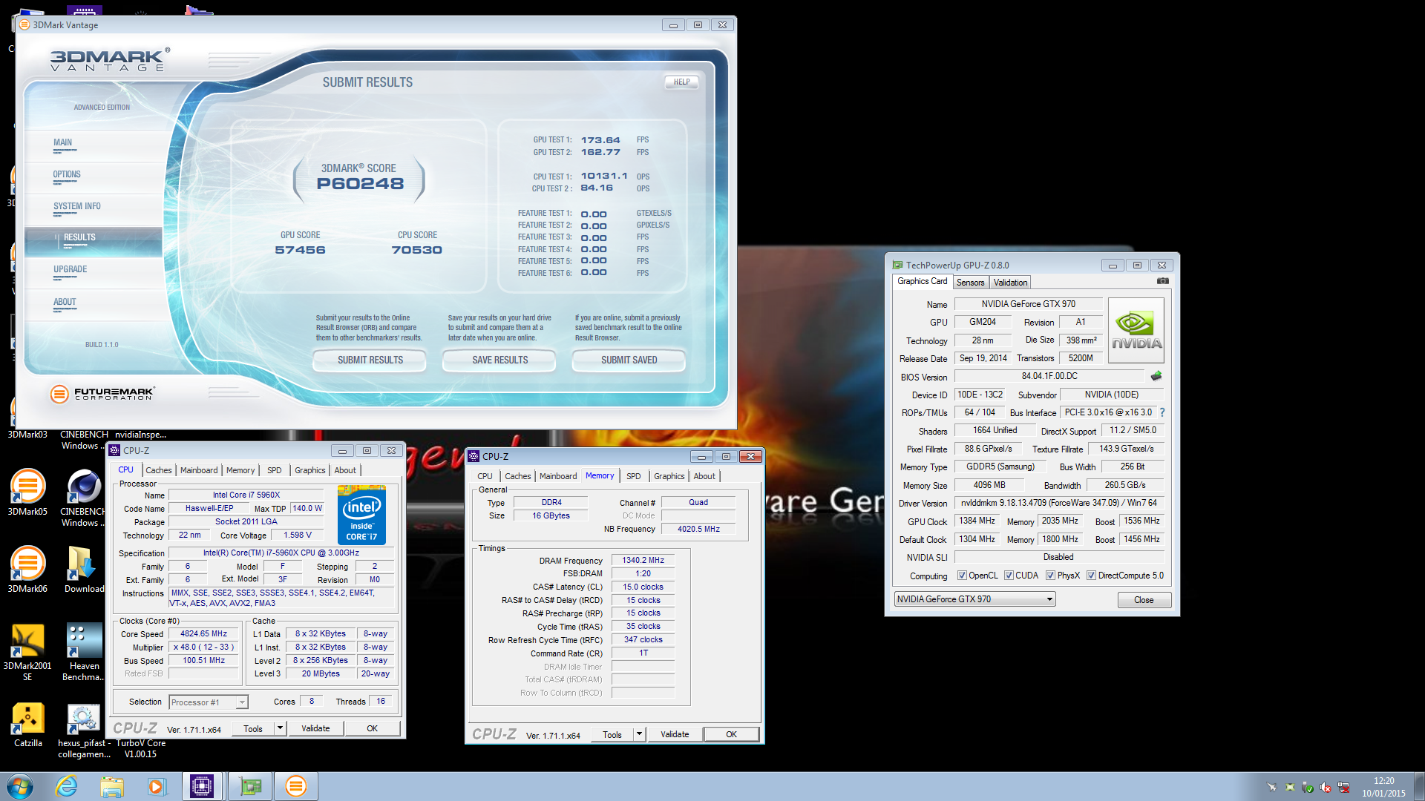Open CINEBENCH shortcut beside 3DMark05 icon
This screenshot has height=801, width=1425.
point(84,498)
